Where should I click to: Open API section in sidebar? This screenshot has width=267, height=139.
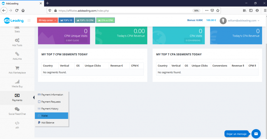point(17,125)
